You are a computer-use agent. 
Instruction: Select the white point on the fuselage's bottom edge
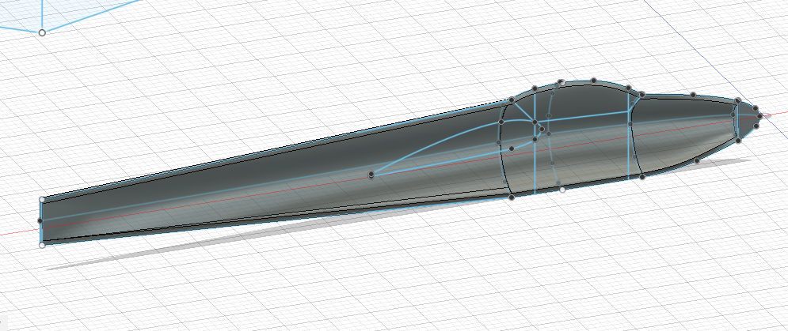coord(562,189)
